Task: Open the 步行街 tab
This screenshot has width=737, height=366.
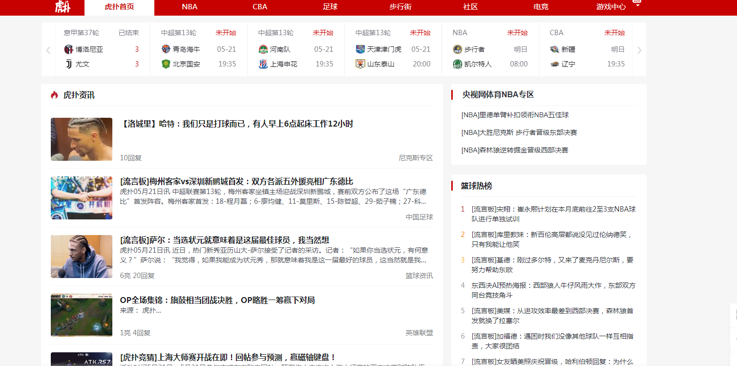Action: pyautogui.click(x=400, y=7)
